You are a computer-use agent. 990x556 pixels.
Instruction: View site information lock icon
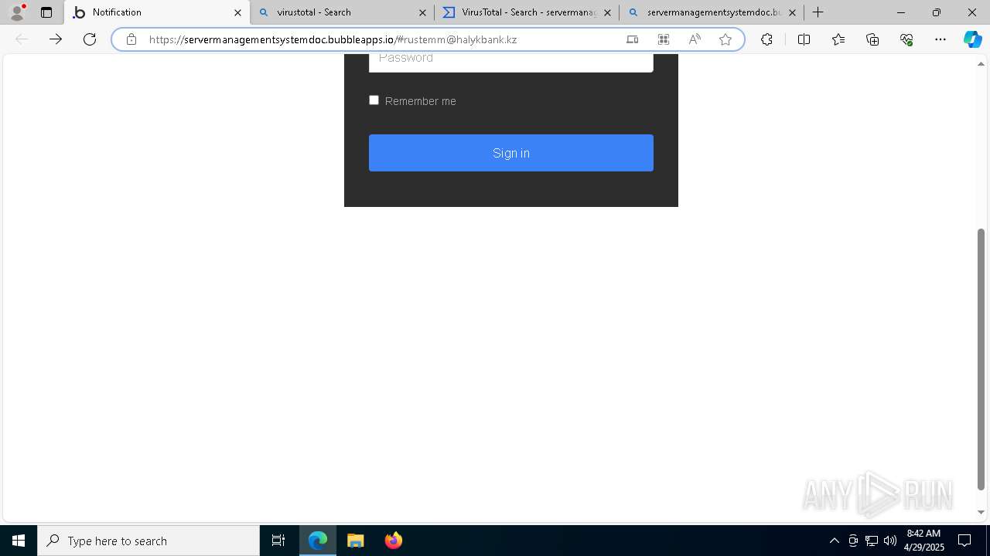point(131,39)
